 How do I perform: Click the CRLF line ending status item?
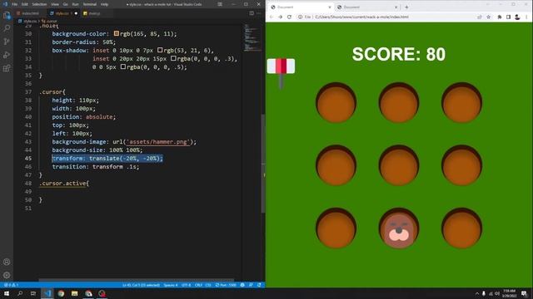coord(198,285)
